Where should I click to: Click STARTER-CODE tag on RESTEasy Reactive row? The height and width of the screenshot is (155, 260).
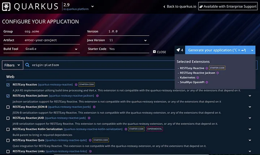pos(87,85)
